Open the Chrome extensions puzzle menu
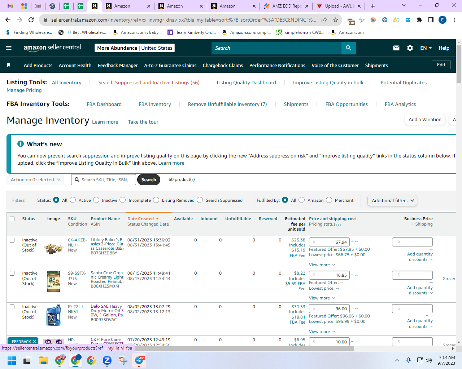The height and width of the screenshot is (369, 462). (x=419, y=20)
